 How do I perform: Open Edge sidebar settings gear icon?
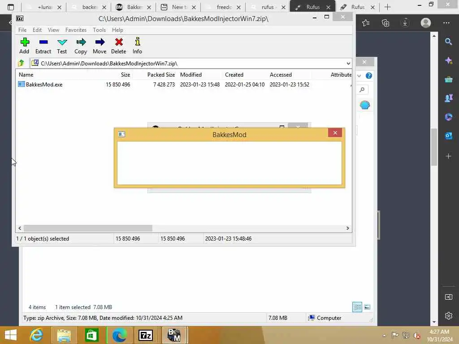(x=448, y=316)
